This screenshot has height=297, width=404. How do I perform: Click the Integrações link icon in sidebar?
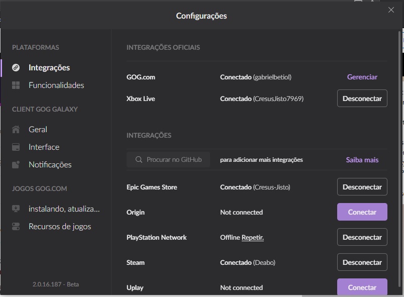pyautogui.click(x=16, y=68)
